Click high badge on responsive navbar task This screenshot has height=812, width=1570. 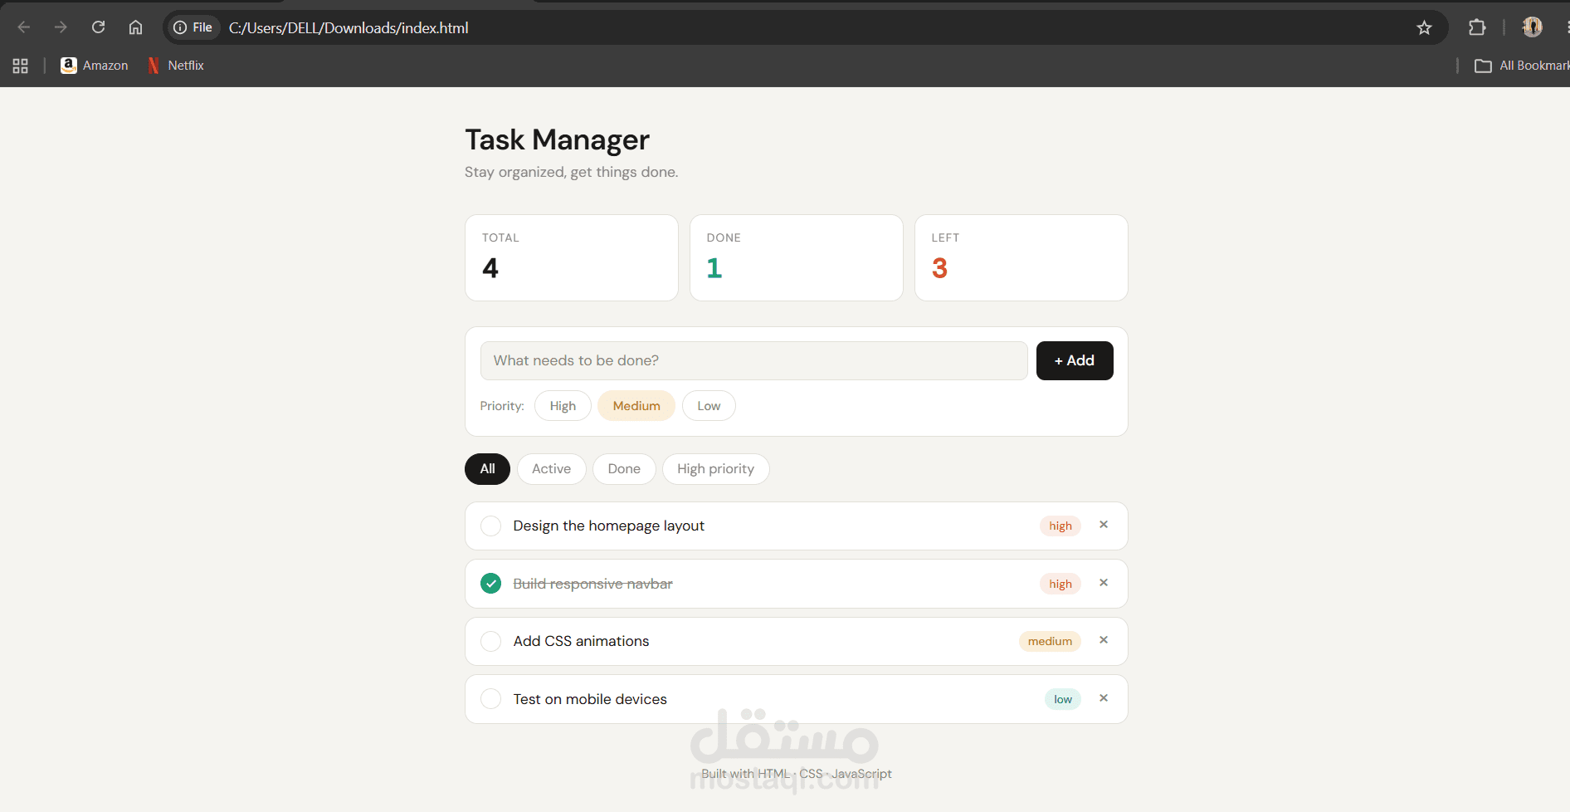point(1060,584)
